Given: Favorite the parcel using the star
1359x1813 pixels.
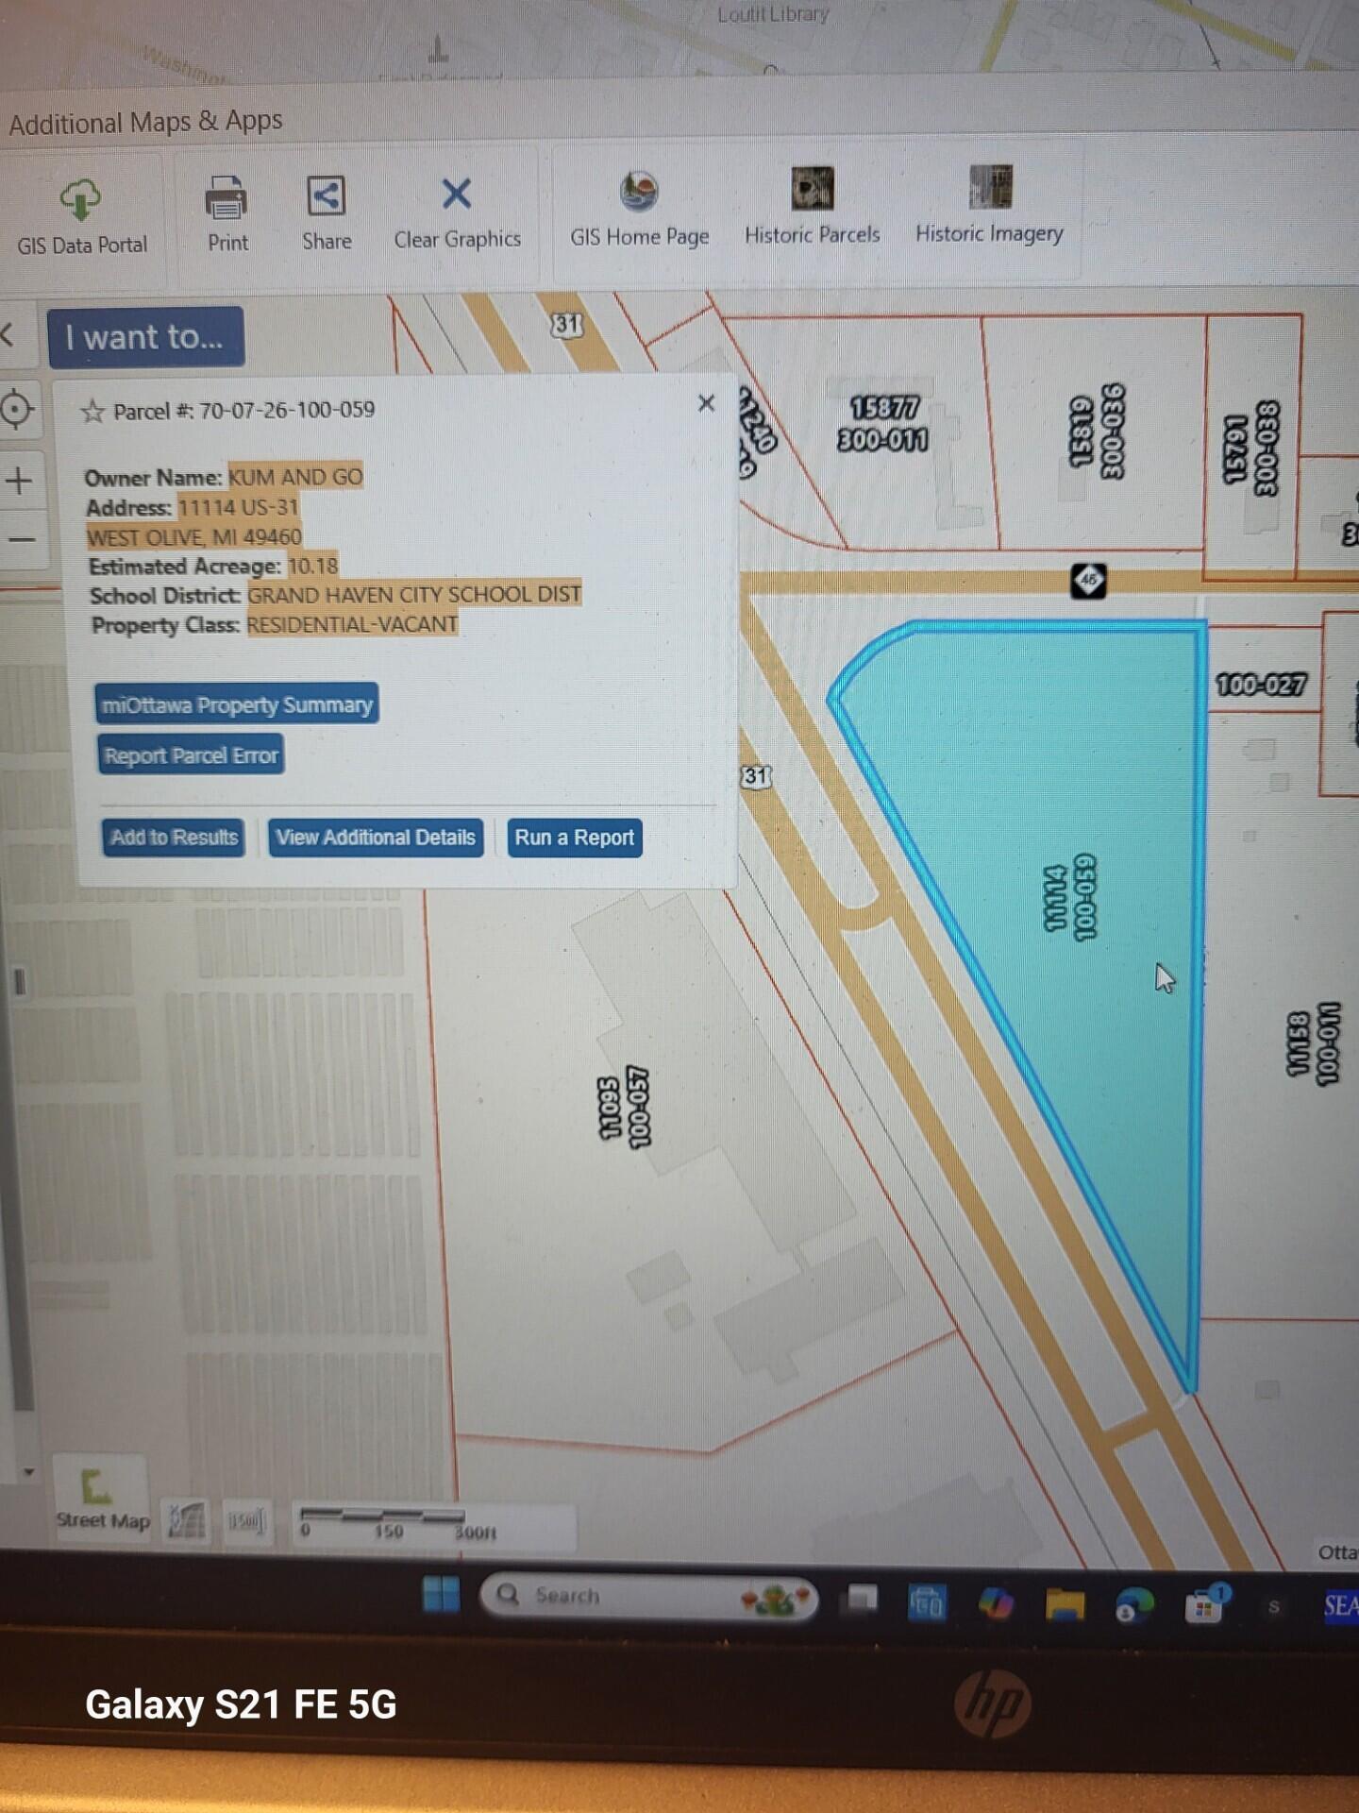Looking at the screenshot, I should [x=92, y=412].
